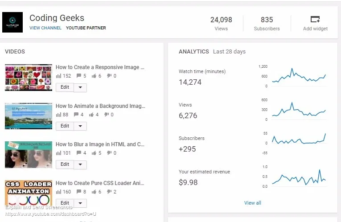Expand Edit dropdown arrow for CSS Loader video
The image size is (341, 222).
click(80, 203)
